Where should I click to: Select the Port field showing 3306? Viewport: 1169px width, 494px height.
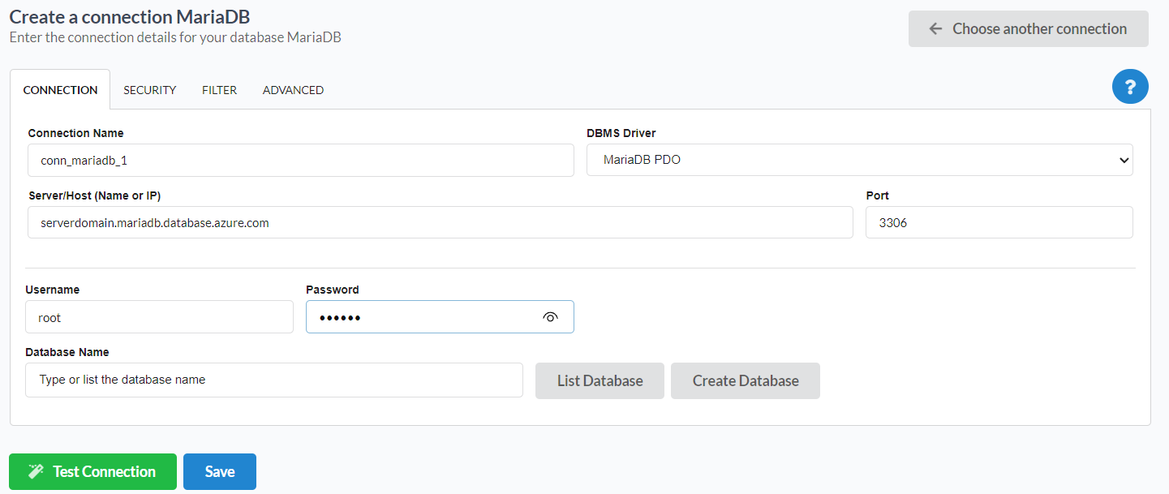[x=998, y=221]
